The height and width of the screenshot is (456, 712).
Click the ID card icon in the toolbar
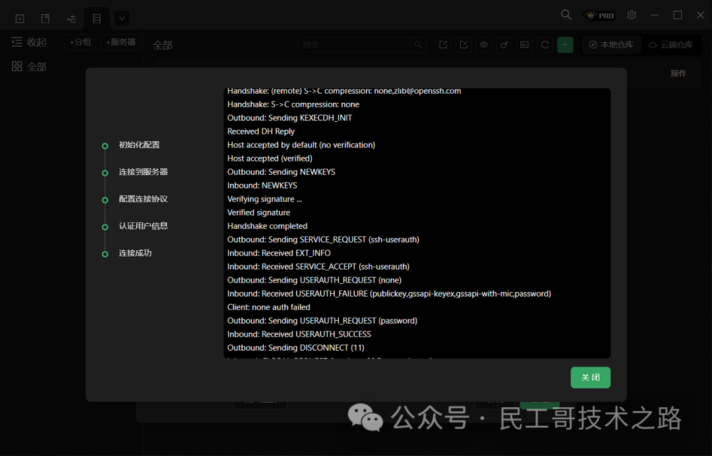point(525,44)
